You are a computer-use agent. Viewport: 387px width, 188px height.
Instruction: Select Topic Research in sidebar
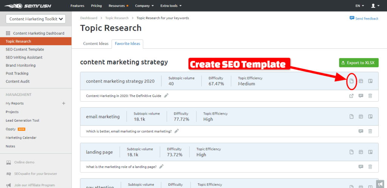click(x=36, y=41)
